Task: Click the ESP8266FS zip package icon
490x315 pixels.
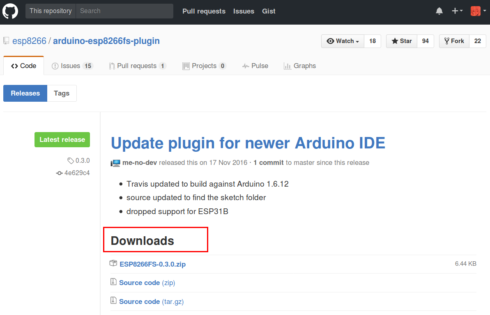Action: point(113,263)
